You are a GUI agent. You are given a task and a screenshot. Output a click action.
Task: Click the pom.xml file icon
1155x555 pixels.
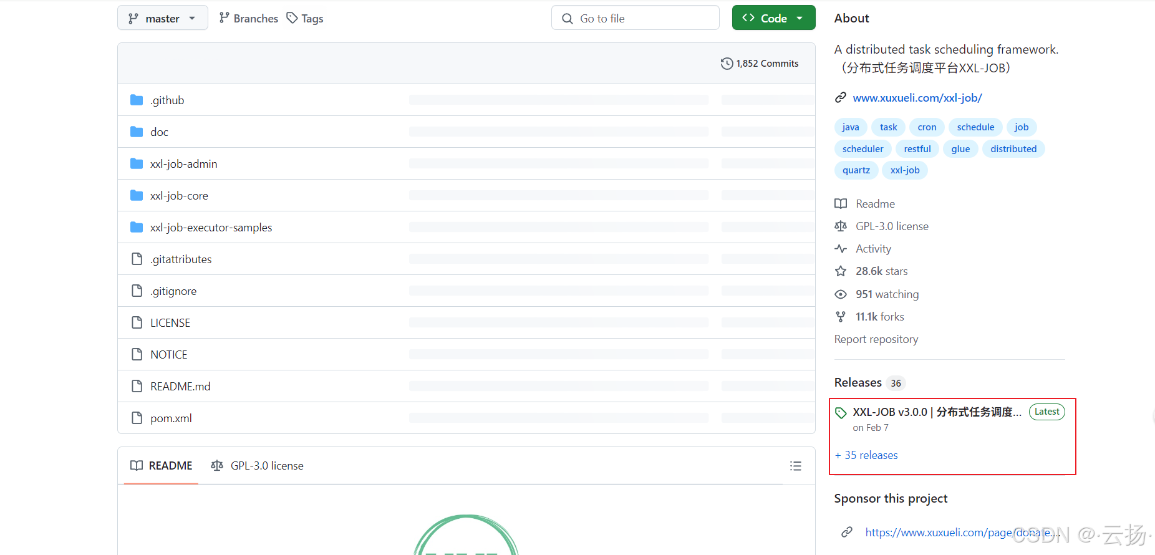137,418
